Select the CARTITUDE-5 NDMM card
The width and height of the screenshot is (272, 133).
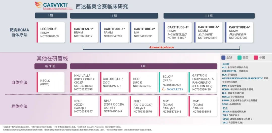click(x=208, y=32)
